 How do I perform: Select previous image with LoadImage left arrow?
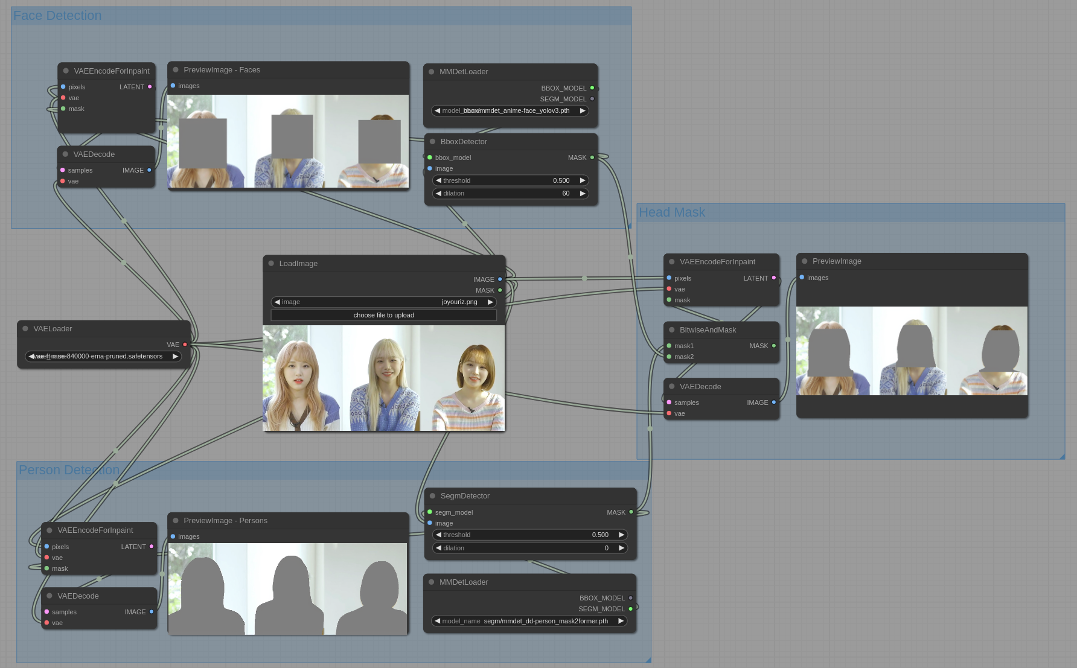pos(277,302)
